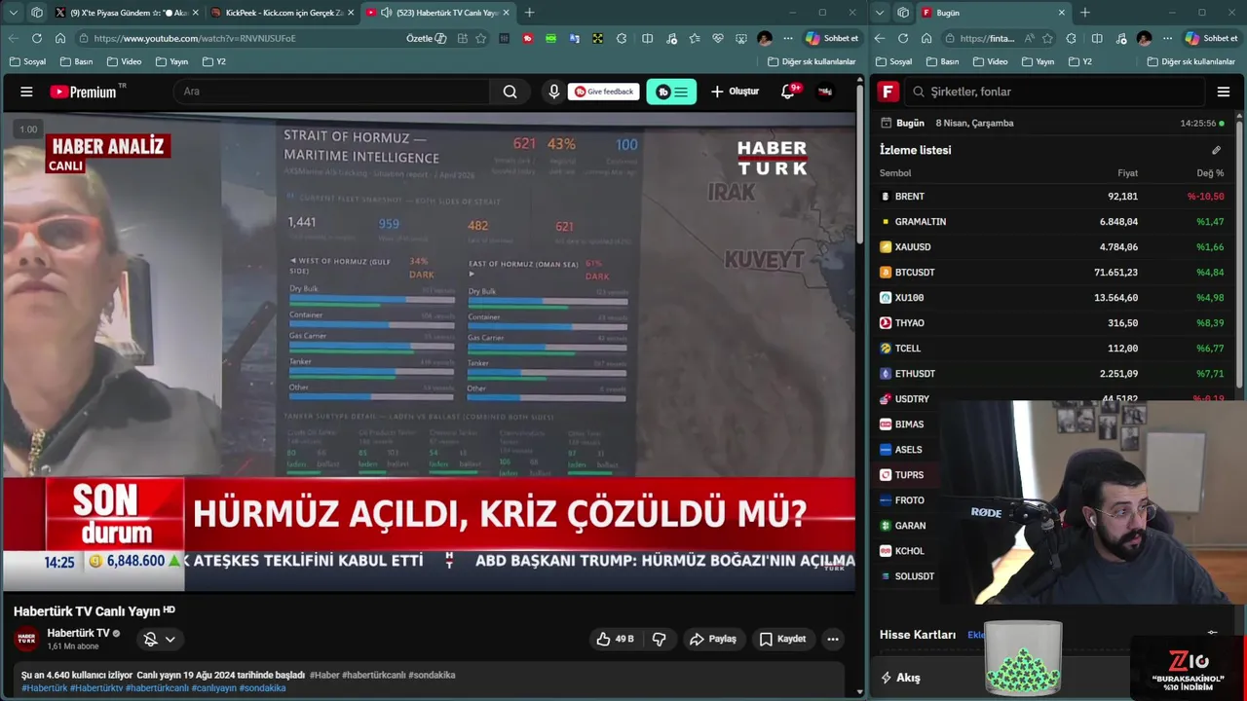Open workspaces icon in Fintables window
This screenshot has width=1247, height=701.
pyautogui.click(x=903, y=13)
